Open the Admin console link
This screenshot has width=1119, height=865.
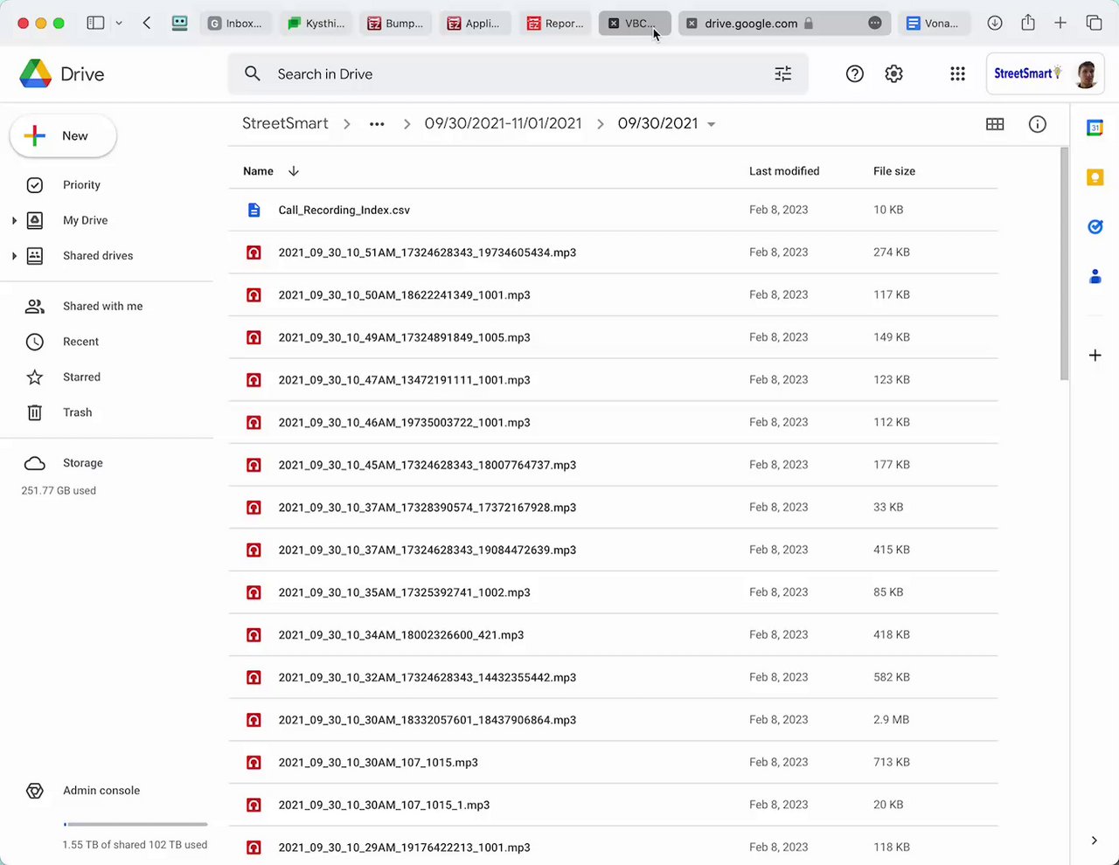click(101, 791)
